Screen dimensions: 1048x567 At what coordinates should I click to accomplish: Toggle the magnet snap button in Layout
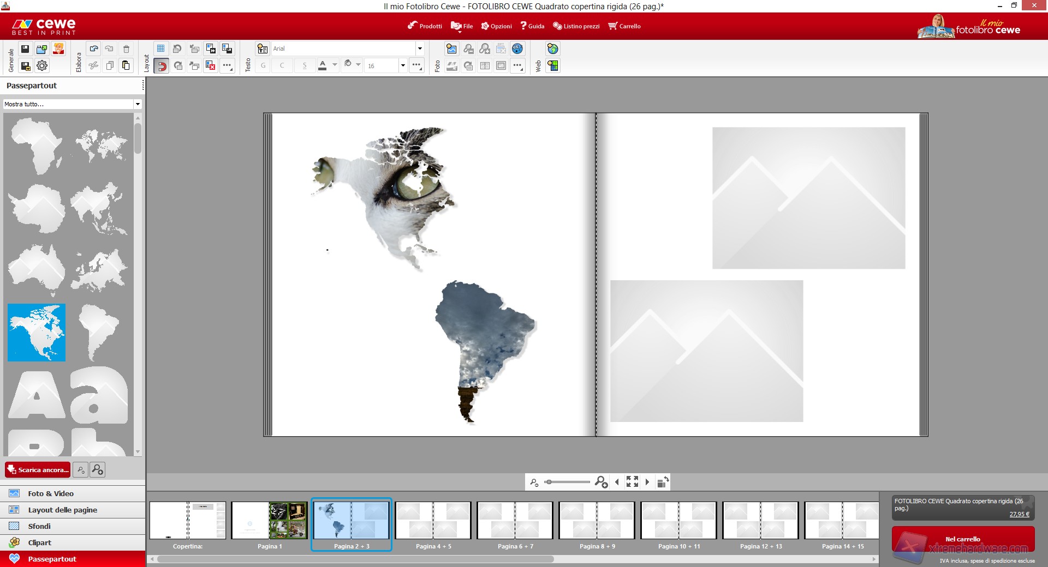(x=161, y=66)
